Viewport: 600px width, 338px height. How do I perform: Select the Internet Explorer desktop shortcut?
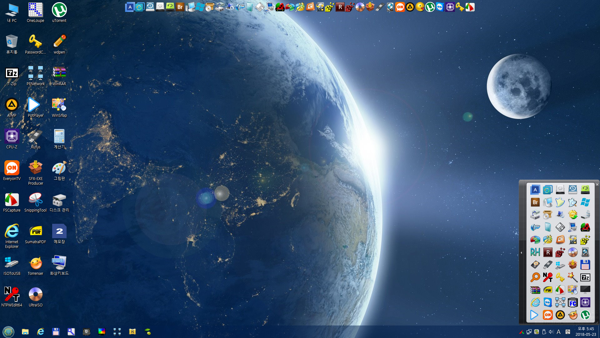12,236
